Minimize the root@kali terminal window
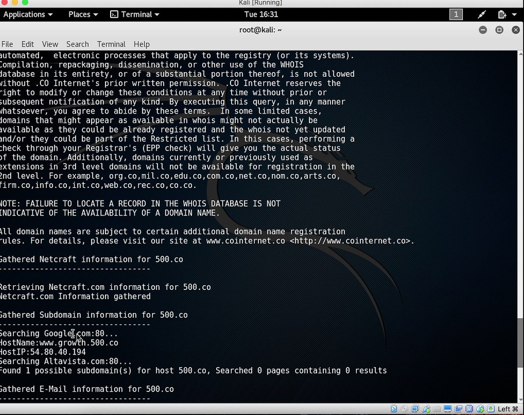The width and height of the screenshot is (524, 415). (x=482, y=30)
